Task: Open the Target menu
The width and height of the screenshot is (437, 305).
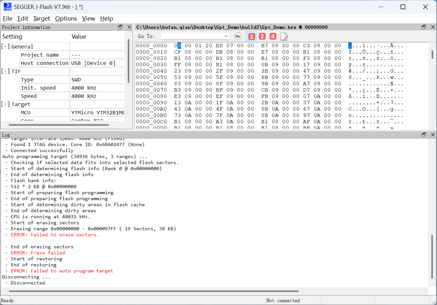Action: (42, 19)
